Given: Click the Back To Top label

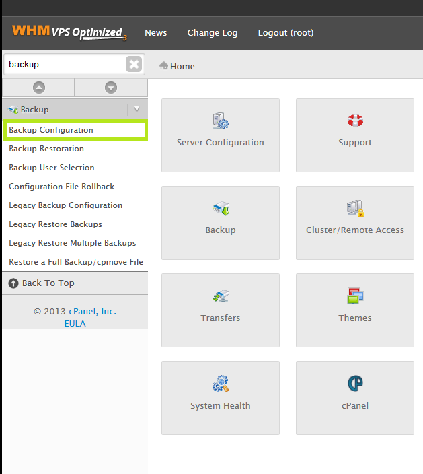Looking at the screenshot, I should 48,283.
